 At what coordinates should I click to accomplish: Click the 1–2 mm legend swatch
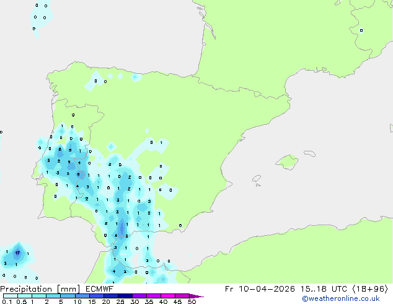pyautogui.click(x=39, y=296)
